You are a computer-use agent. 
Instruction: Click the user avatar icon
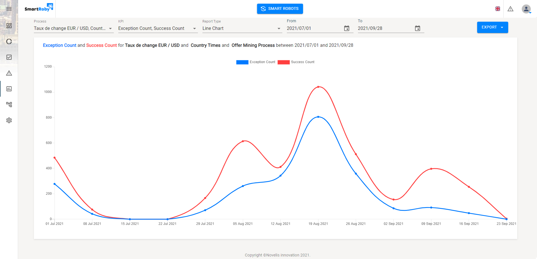[526, 9]
